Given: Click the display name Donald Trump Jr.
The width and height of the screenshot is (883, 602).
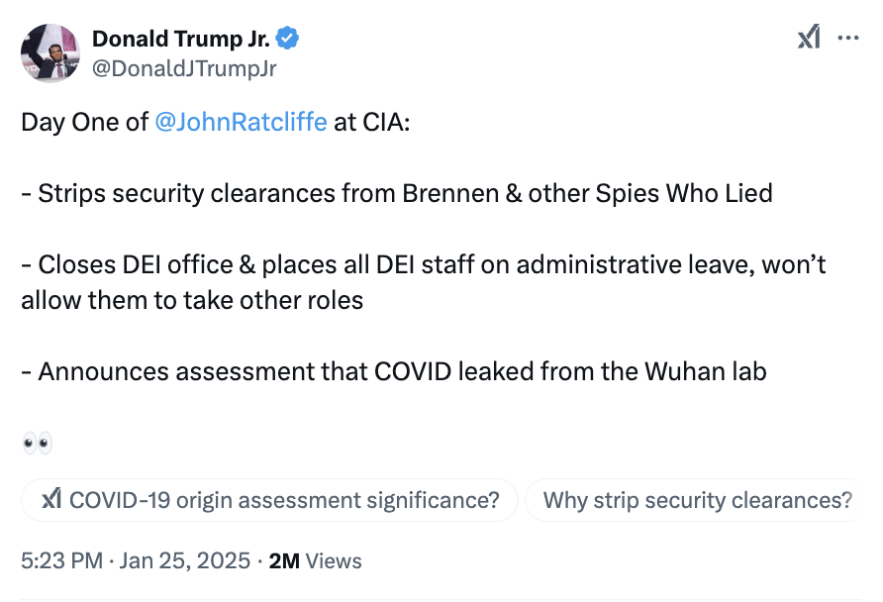Looking at the screenshot, I should click(181, 40).
